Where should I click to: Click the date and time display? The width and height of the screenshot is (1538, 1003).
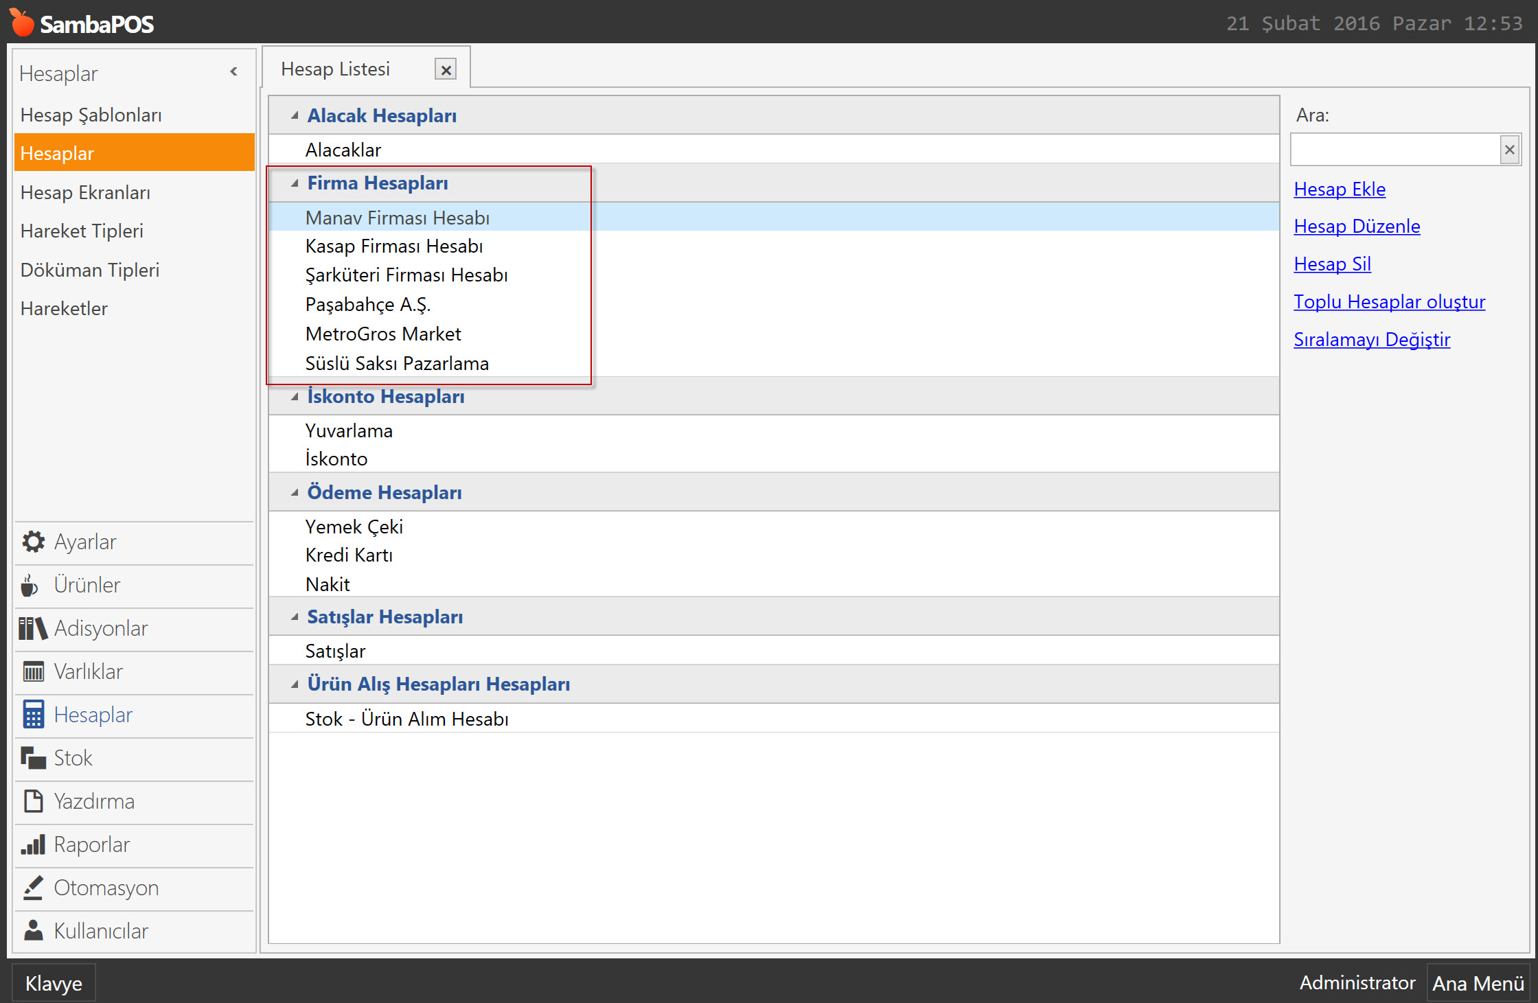pos(1375,23)
